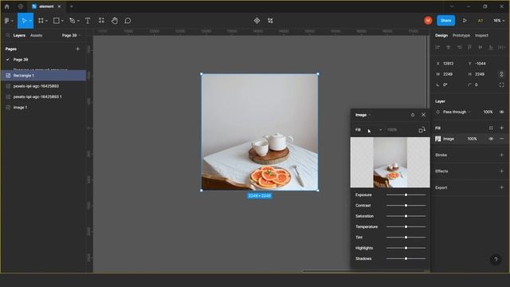Click the X position field
This screenshot has height=287, width=510.
[x=449, y=64]
